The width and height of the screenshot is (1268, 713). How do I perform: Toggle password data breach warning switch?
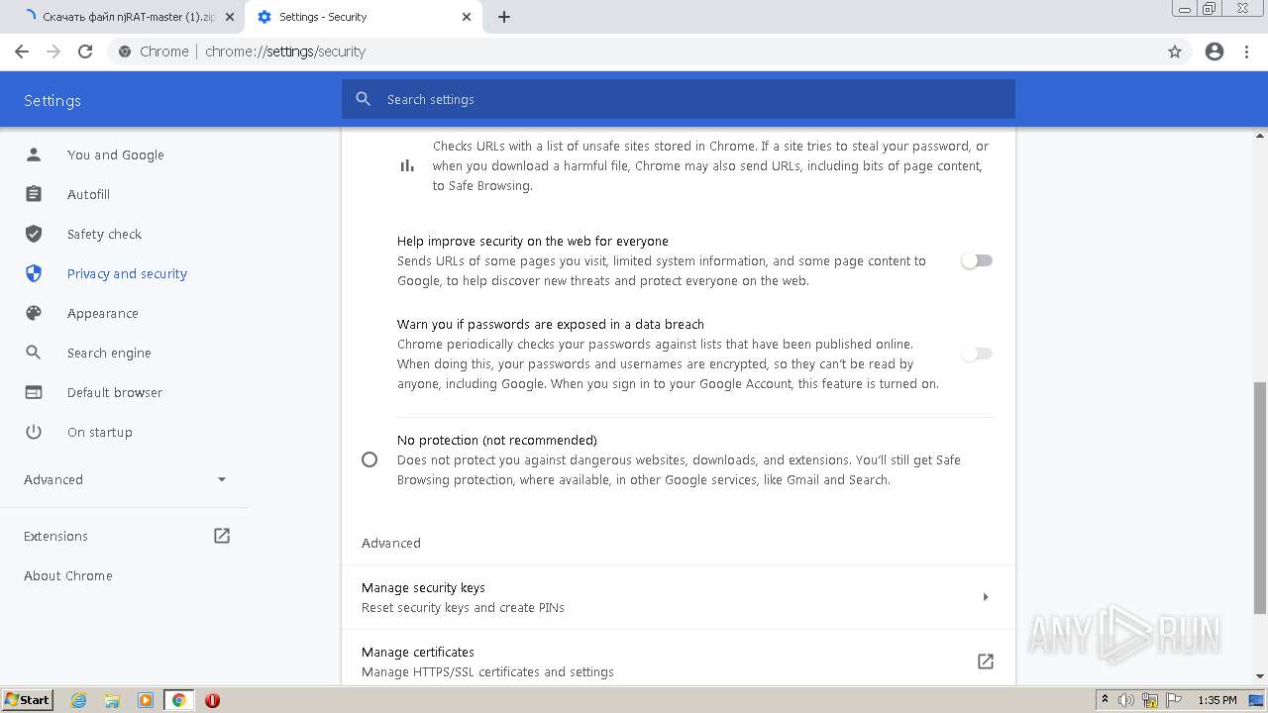coord(977,354)
